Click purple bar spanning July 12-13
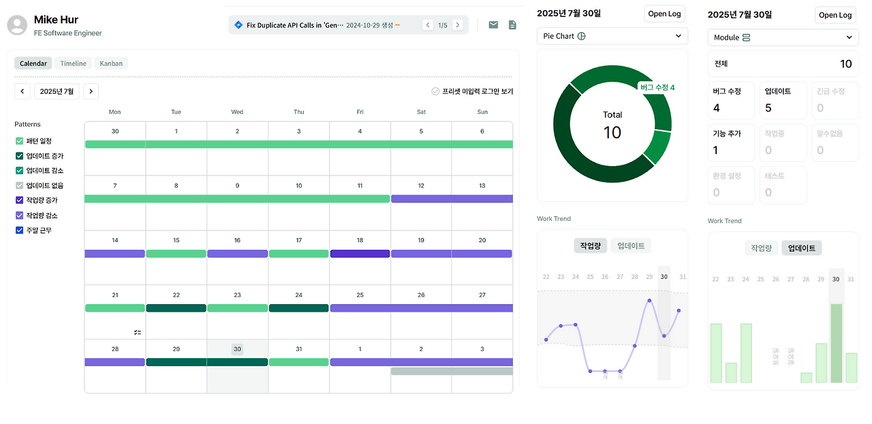 (452, 199)
